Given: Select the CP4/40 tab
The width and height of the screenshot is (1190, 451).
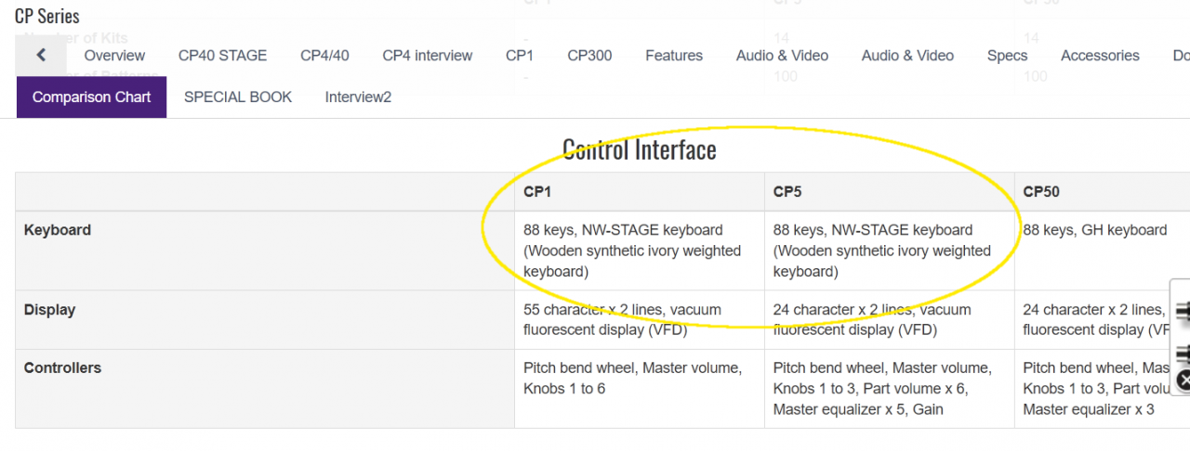Looking at the screenshot, I should coord(324,56).
